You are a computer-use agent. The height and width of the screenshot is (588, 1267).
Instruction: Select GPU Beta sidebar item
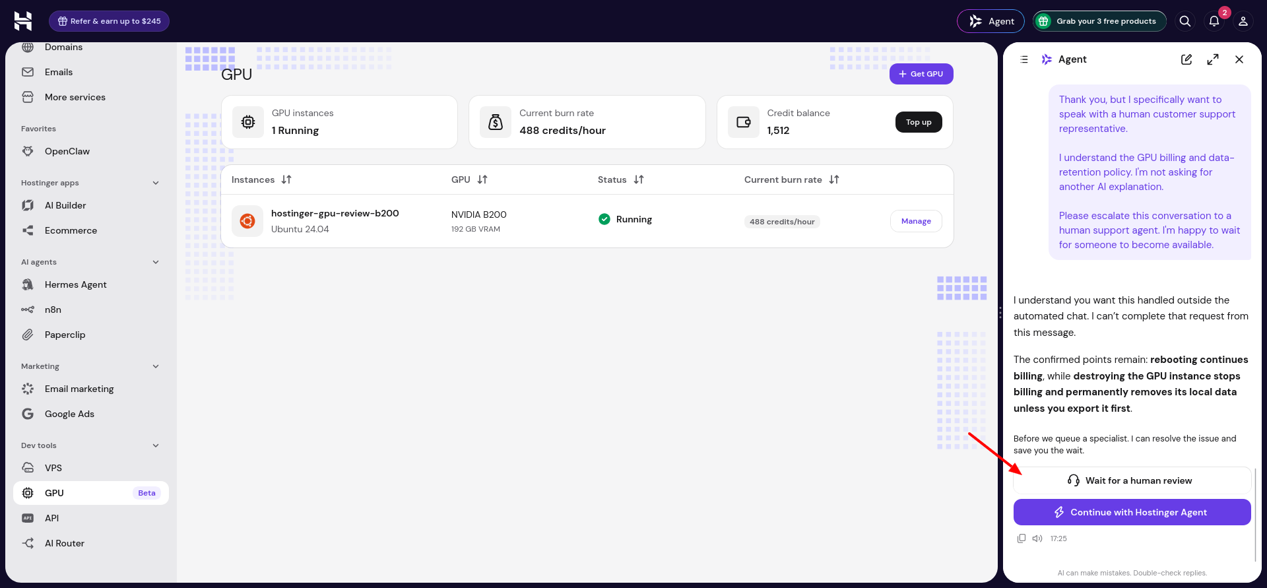pos(91,493)
